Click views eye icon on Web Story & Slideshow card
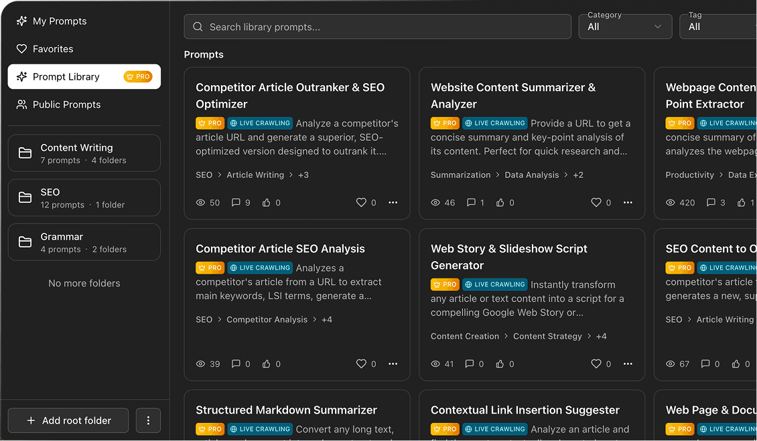Screen dimensions: 757x441 click(x=435, y=364)
